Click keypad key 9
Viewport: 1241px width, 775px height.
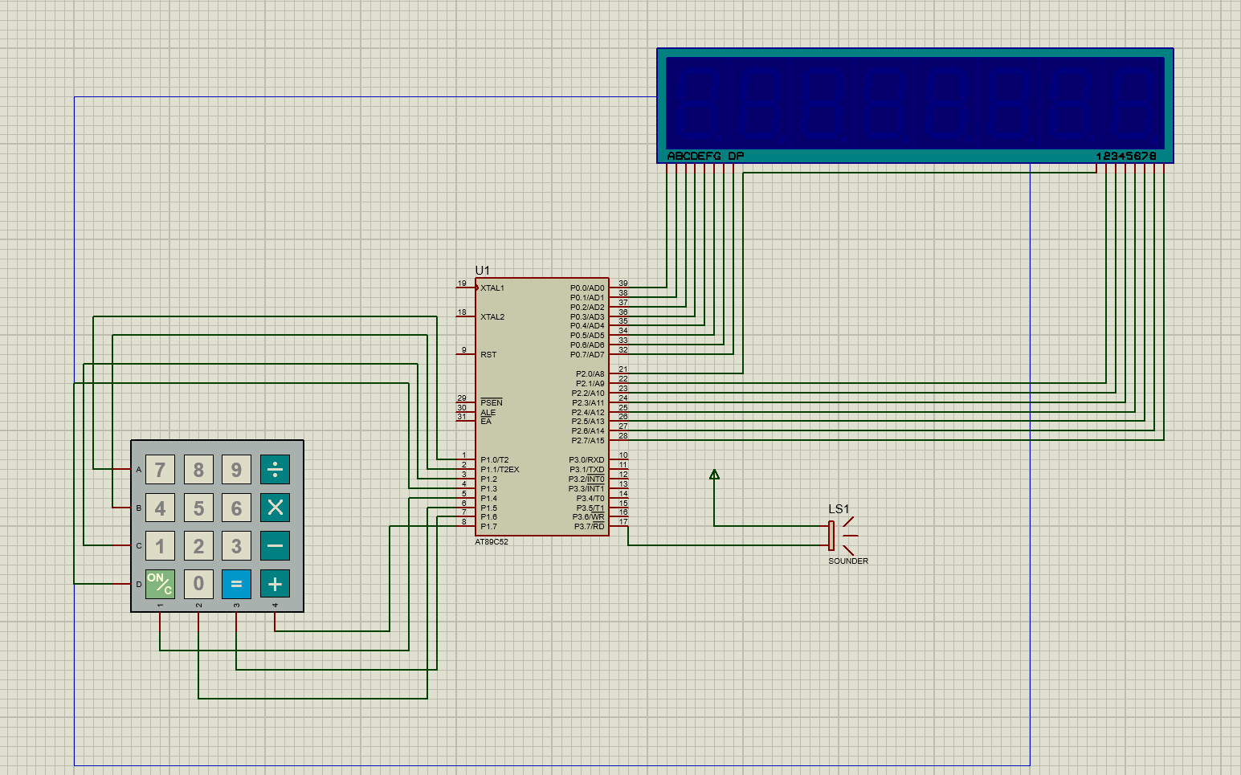236,470
